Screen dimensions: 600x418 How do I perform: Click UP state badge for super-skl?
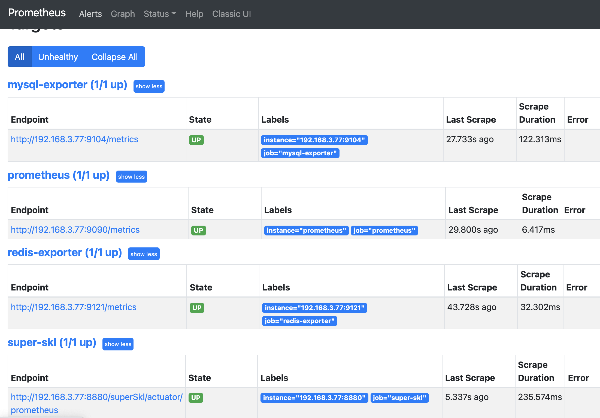coord(196,398)
